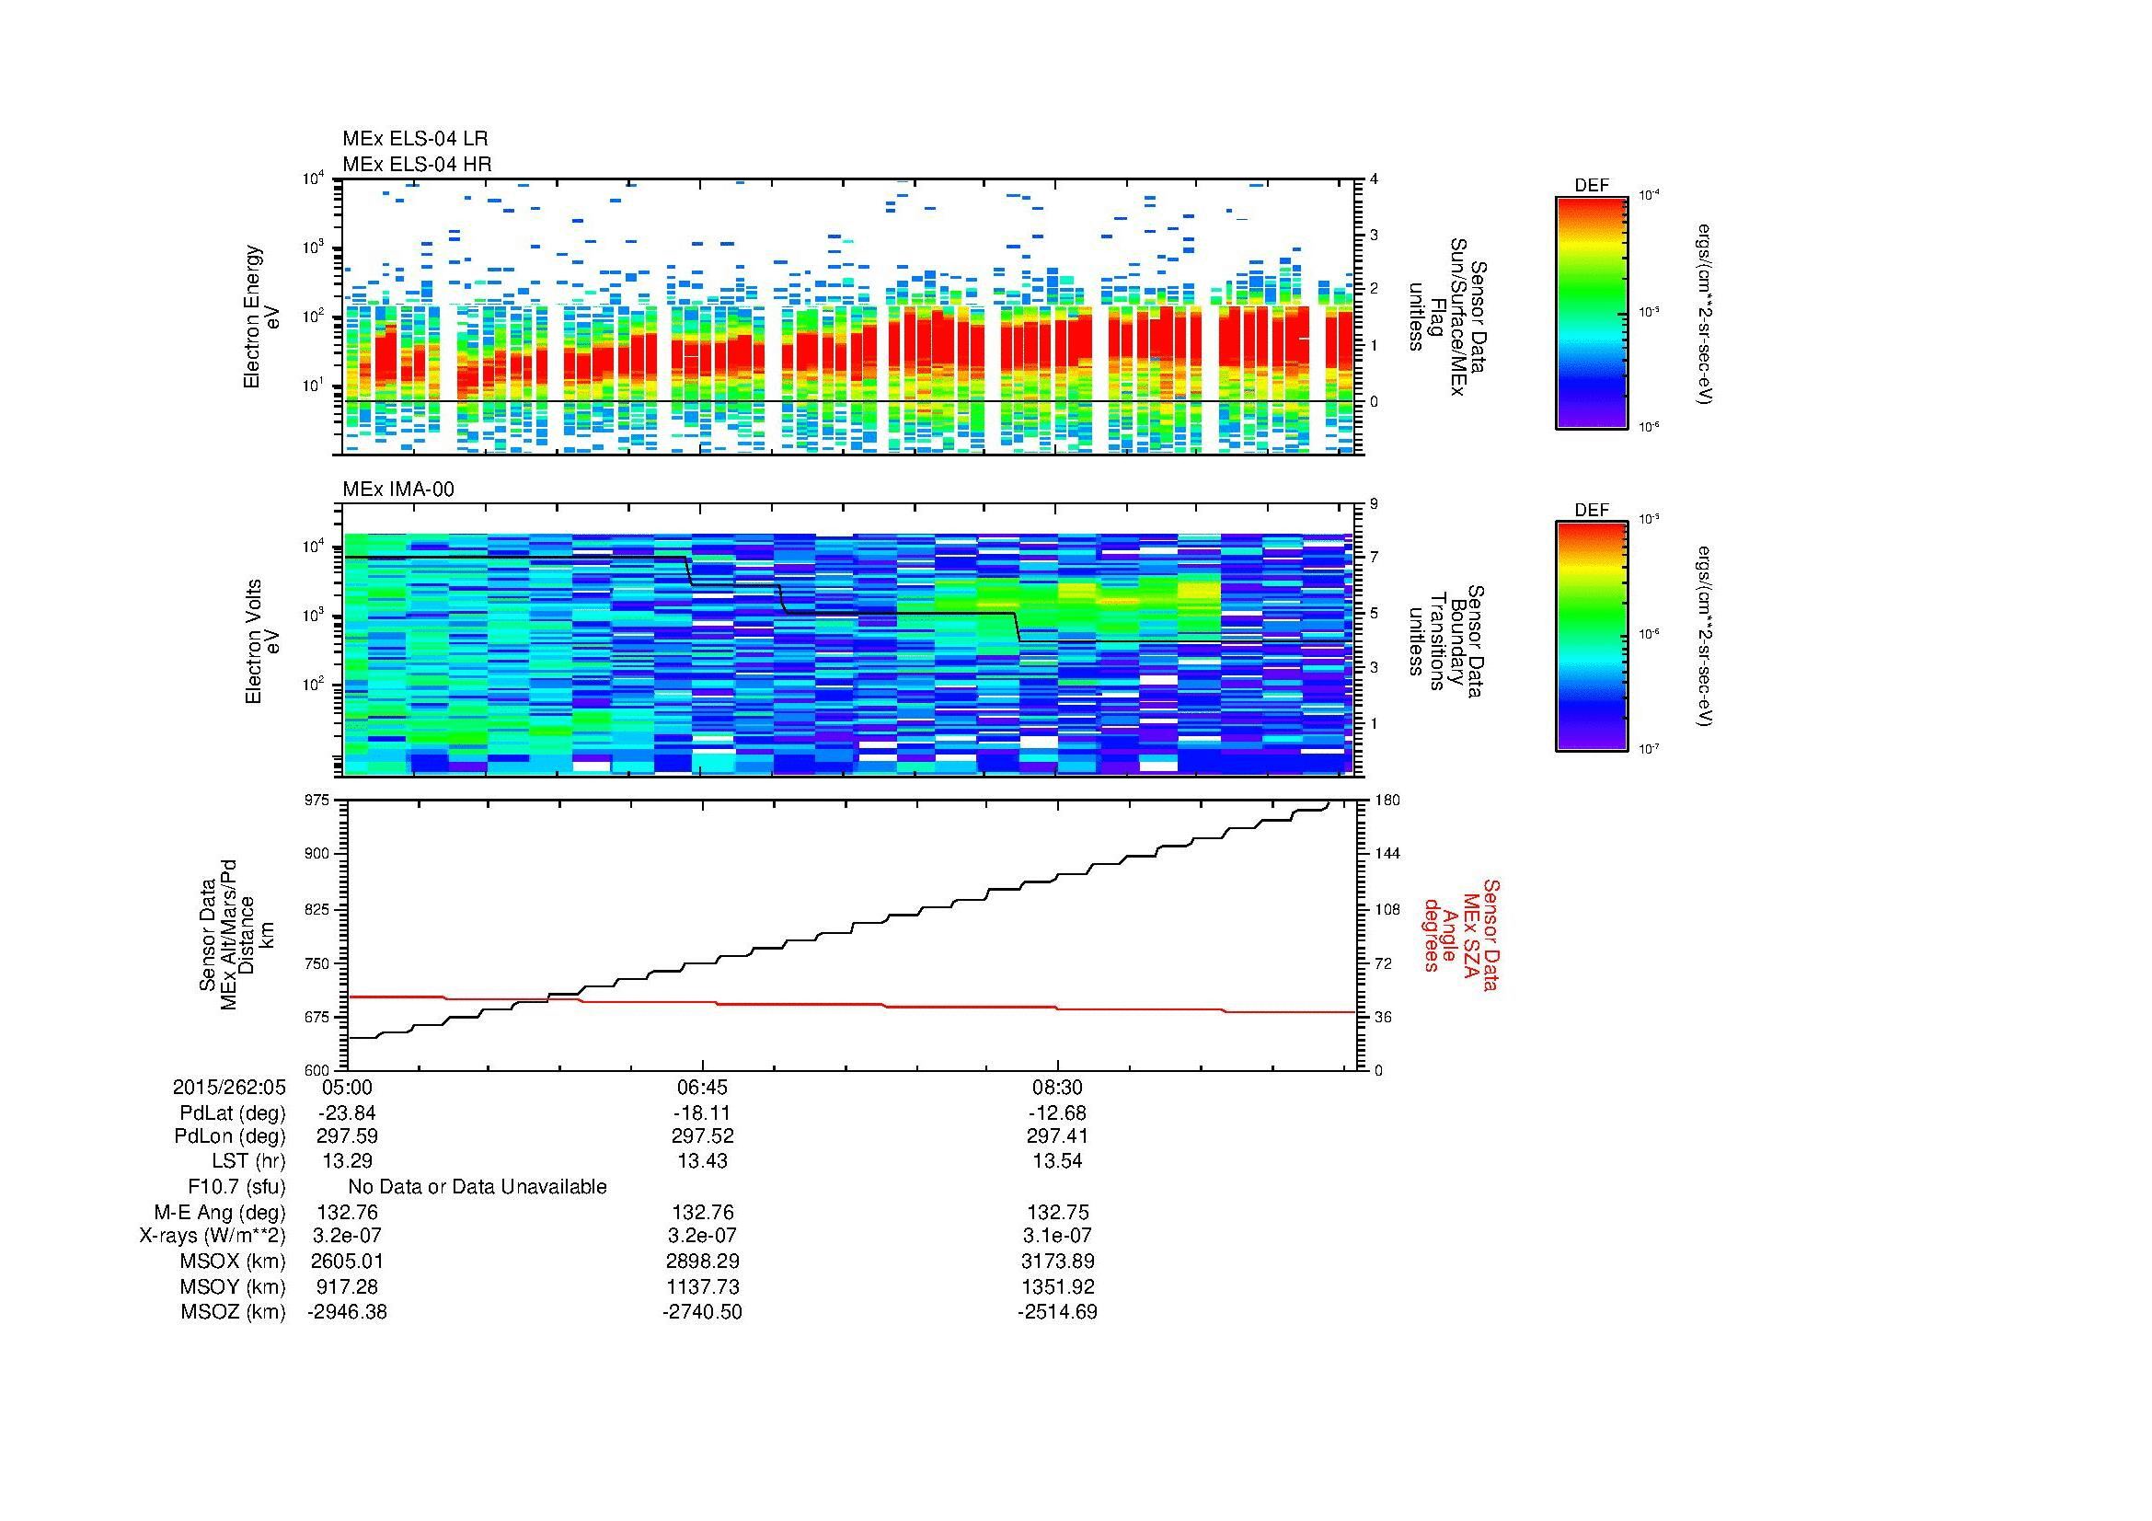This screenshot has width=2152, height=1521.
Task: Click the '72' SZA axis tick
Action: pos(1382,962)
